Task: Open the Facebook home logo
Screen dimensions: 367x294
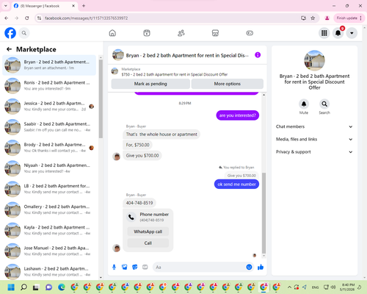Action: [10, 33]
